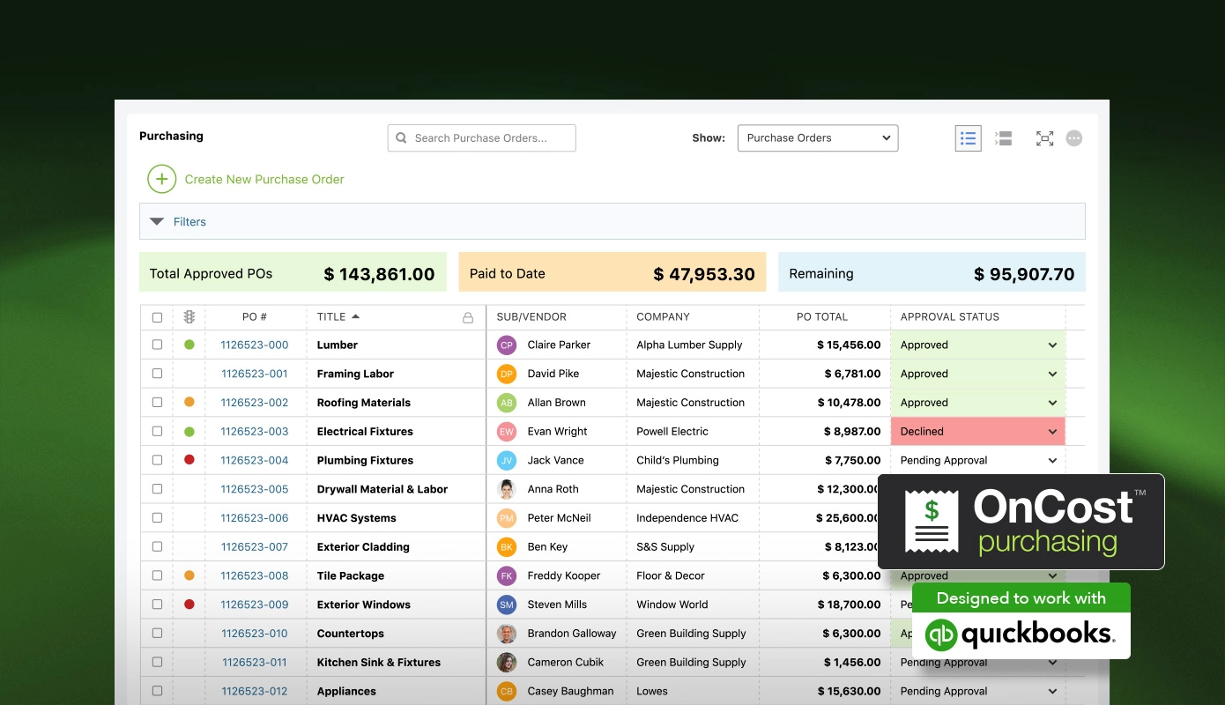Click Create New Purchase Order
1225x705 pixels.
[x=264, y=179]
